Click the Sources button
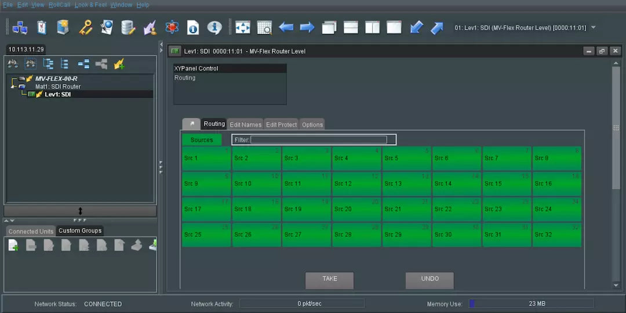The image size is (626, 313). point(202,140)
